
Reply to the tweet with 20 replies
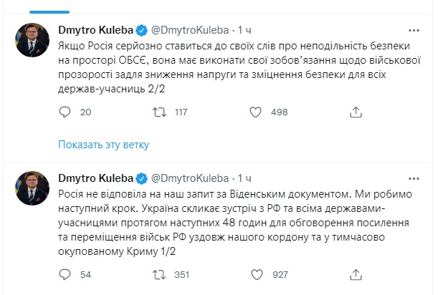pos(64,112)
